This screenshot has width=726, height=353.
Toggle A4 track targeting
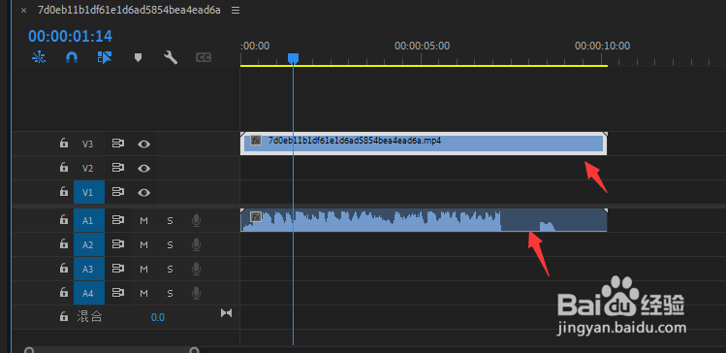88,293
